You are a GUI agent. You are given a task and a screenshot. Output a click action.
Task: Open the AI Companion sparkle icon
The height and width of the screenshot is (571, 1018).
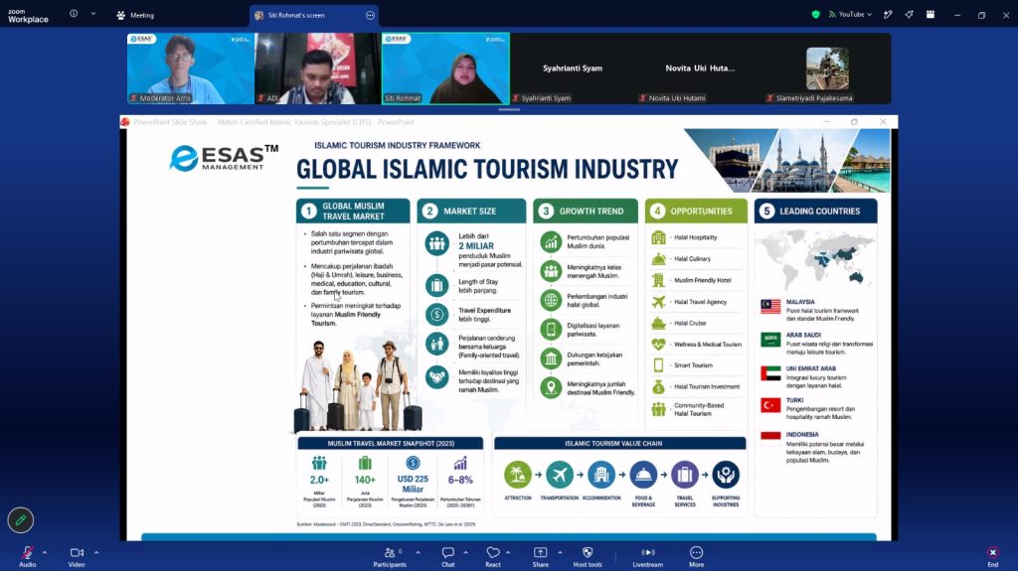click(x=909, y=14)
